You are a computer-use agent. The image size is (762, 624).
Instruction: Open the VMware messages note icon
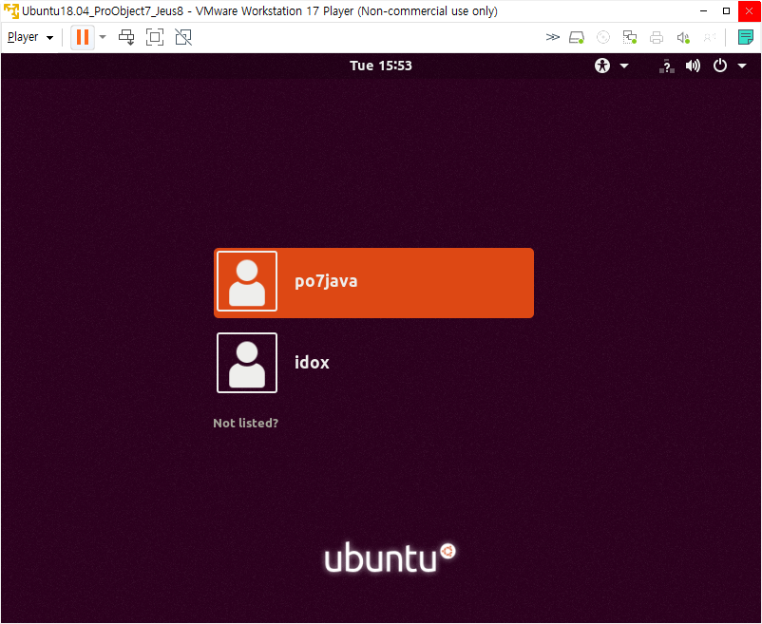pyautogui.click(x=746, y=37)
